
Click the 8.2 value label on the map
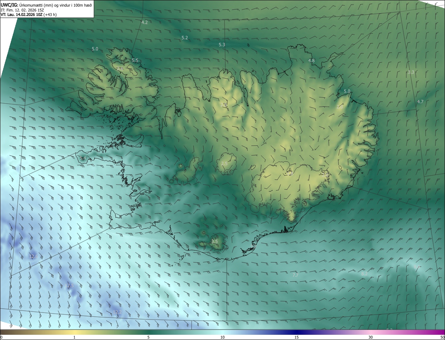364,274
